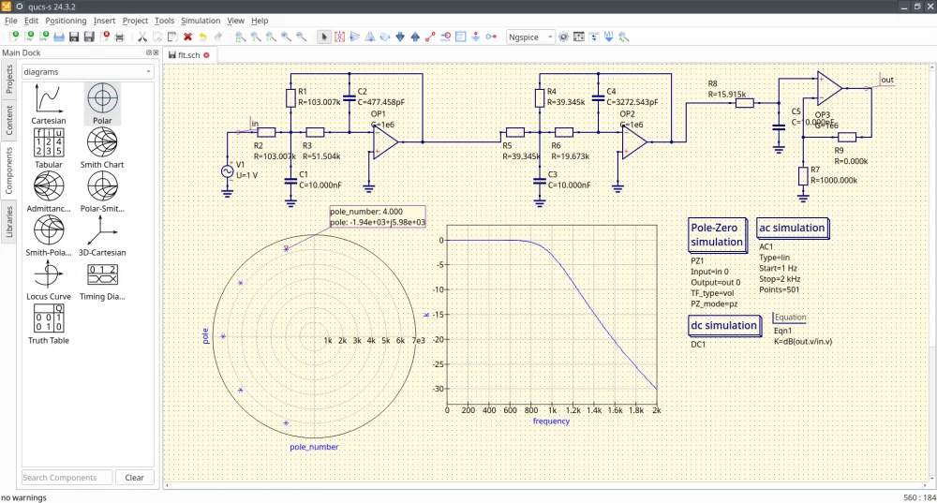The width and height of the screenshot is (937, 503).
Task: Open the diagrams category dropdown
Action: point(87,71)
